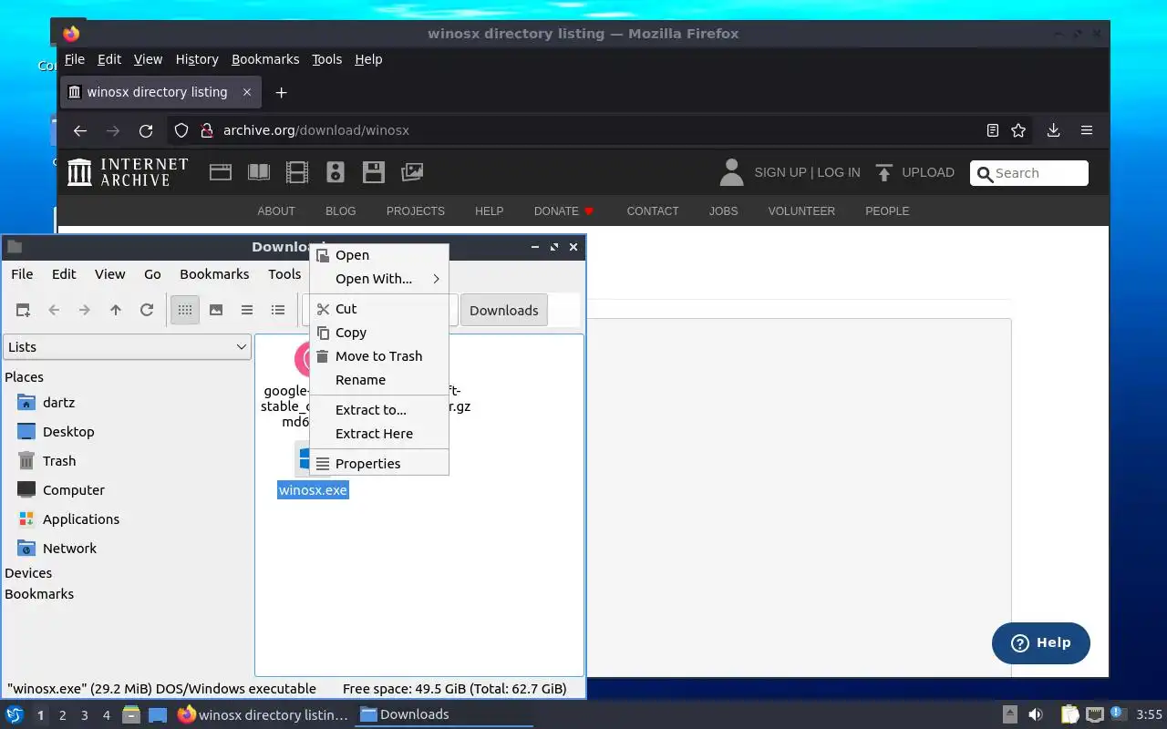Toggle Firefox reader view
The width and height of the screenshot is (1167, 729).
pos(993,130)
